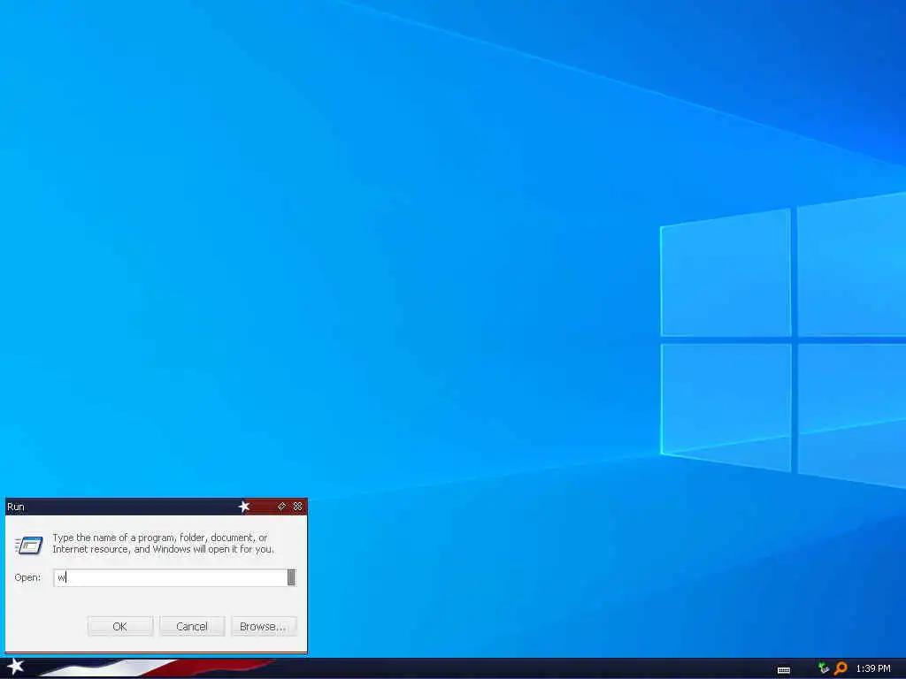Screen dimensions: 906x679
Task: Cancel the Run dialog
Action: point(192,627)
